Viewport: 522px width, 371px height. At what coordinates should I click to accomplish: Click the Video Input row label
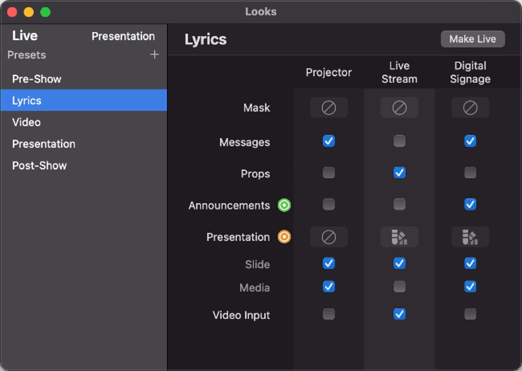(241, 315)
